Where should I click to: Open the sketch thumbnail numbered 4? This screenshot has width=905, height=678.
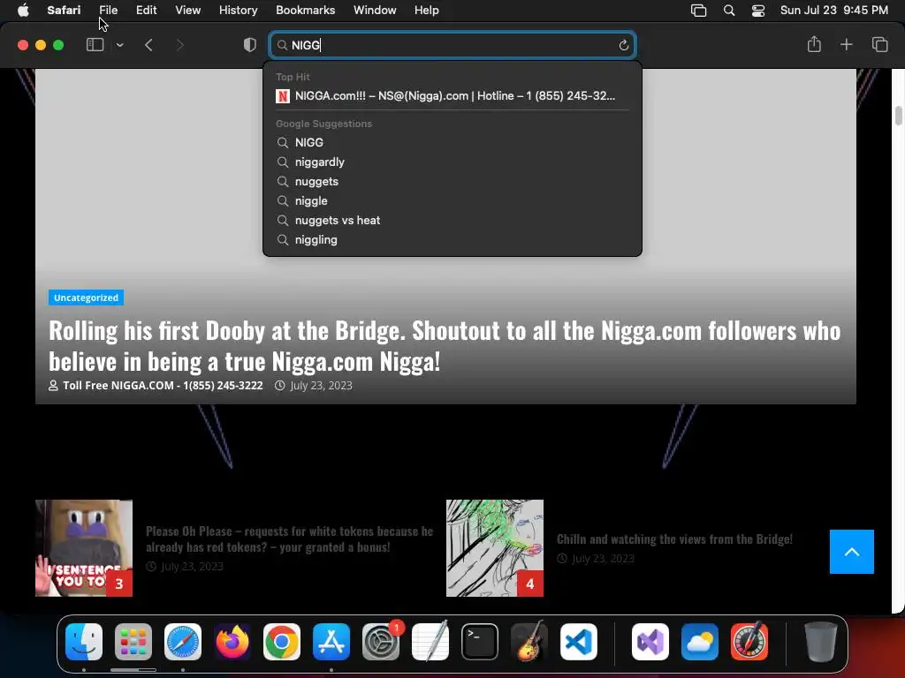point(495,547)
